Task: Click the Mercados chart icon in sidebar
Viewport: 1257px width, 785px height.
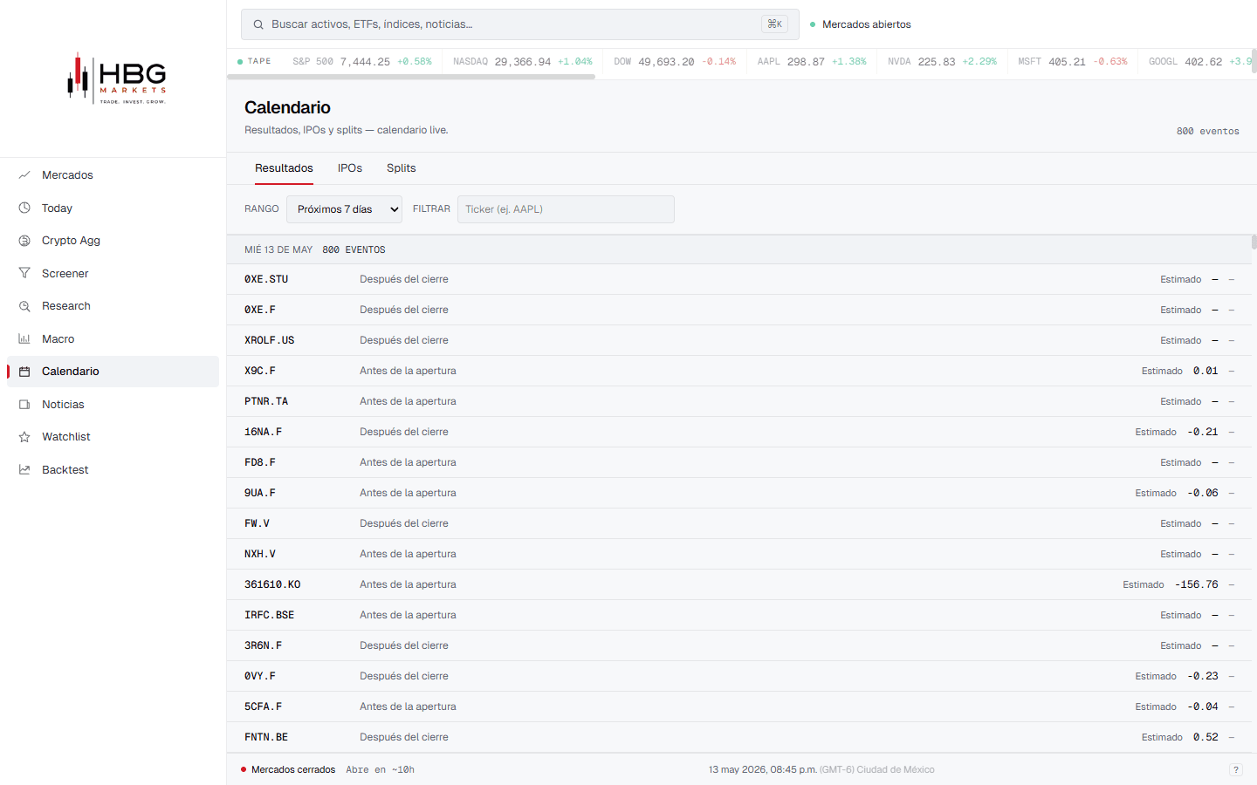Action: (24, 175)
